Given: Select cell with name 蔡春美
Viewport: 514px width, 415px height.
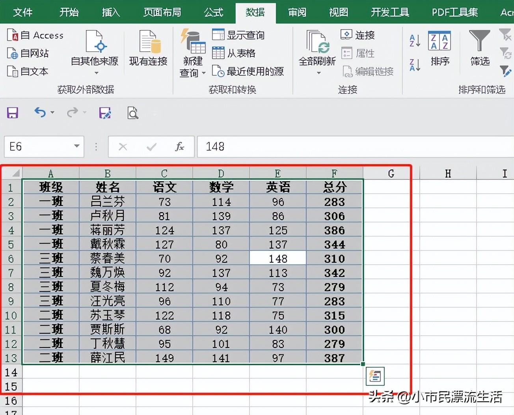Looking at the screenshot, I should click(108, 258).
